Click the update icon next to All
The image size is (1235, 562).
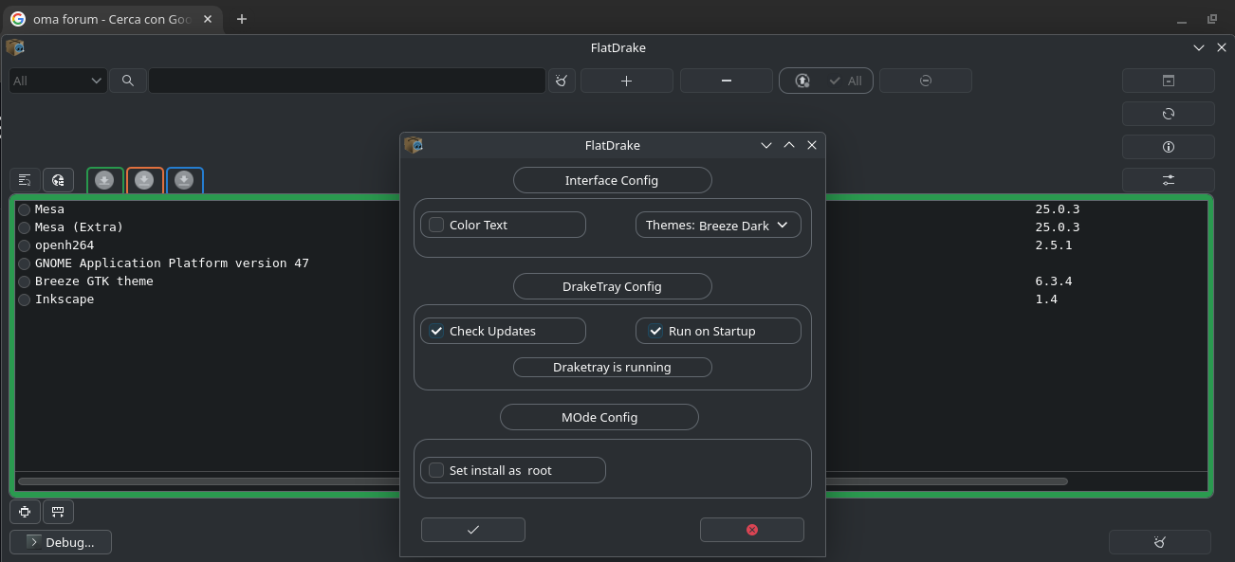[802, 81]
